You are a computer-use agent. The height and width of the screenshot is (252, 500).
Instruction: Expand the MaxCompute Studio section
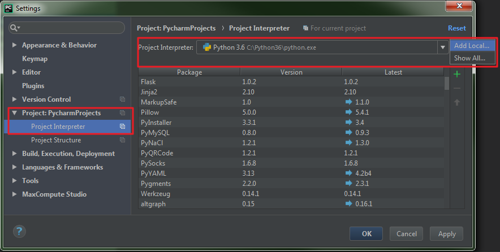coord(14,194)
